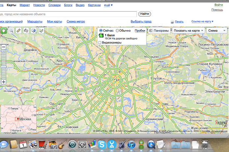Activate the magnifier zoom-area tool
The width and height of the screenshot is (229, 152).
pyautogui.click(x=11, y=31)
